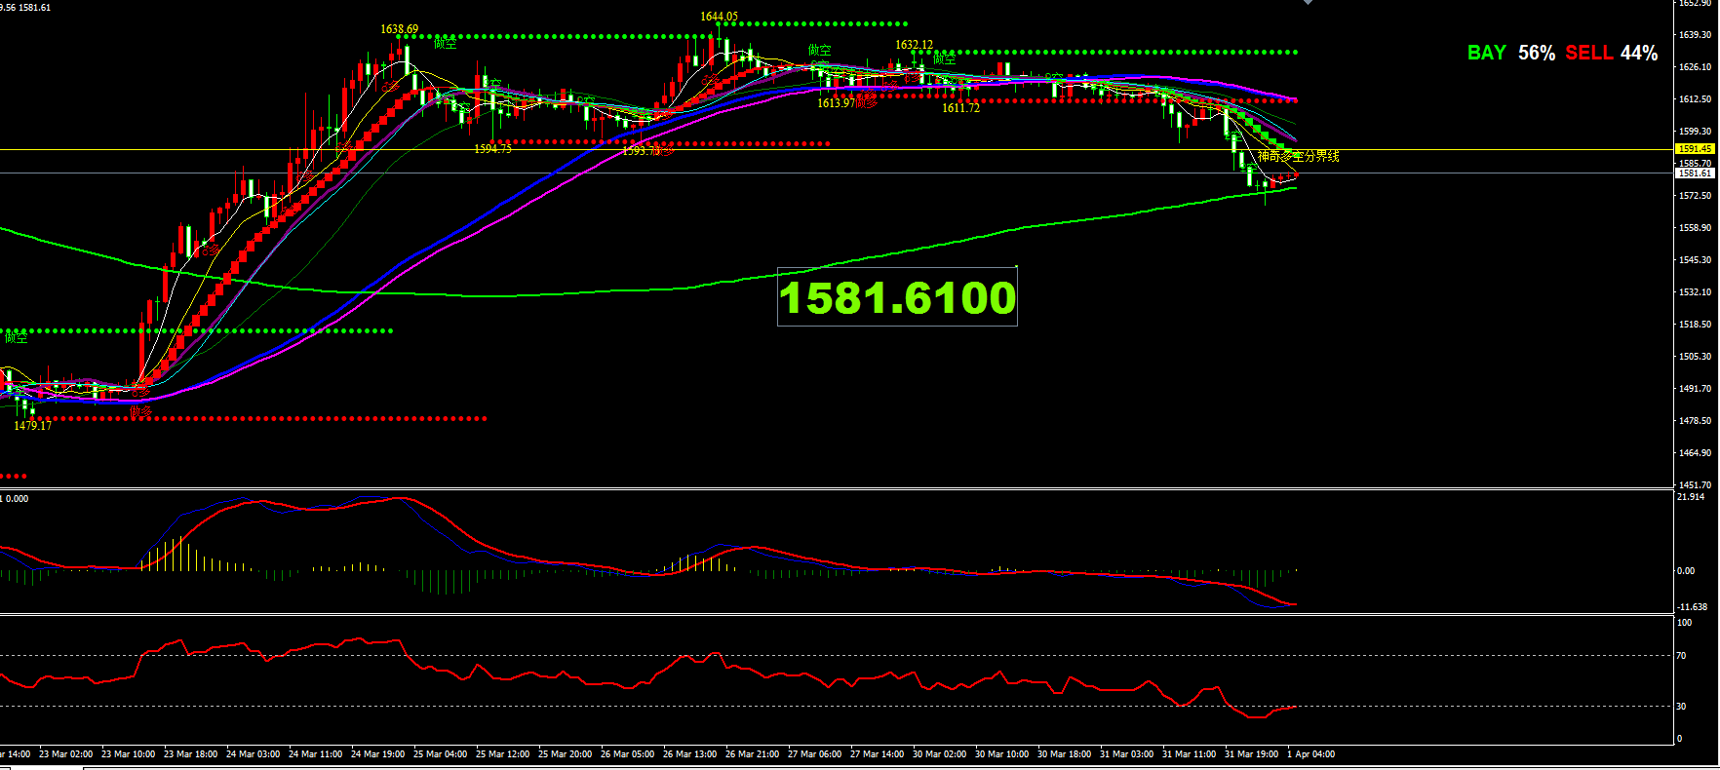Click the 1532.10 price axis value
The height and width of the screenshot is (770, 1720).
[x=1695, y=292]
